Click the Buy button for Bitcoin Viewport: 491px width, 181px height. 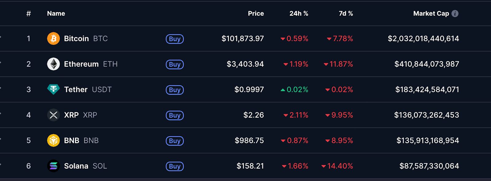[x=174, y=39]
